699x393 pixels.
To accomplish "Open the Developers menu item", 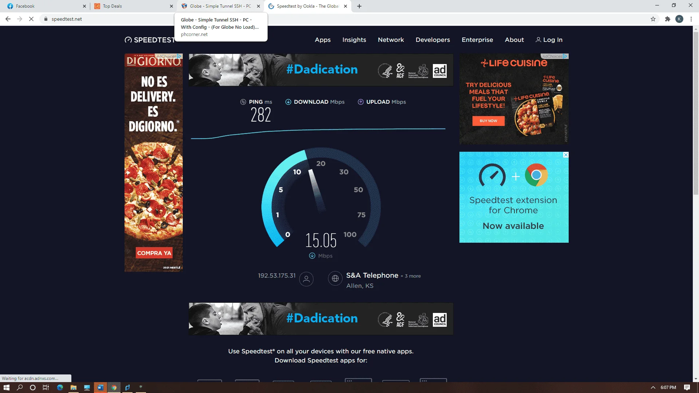I will pos(433,40).
